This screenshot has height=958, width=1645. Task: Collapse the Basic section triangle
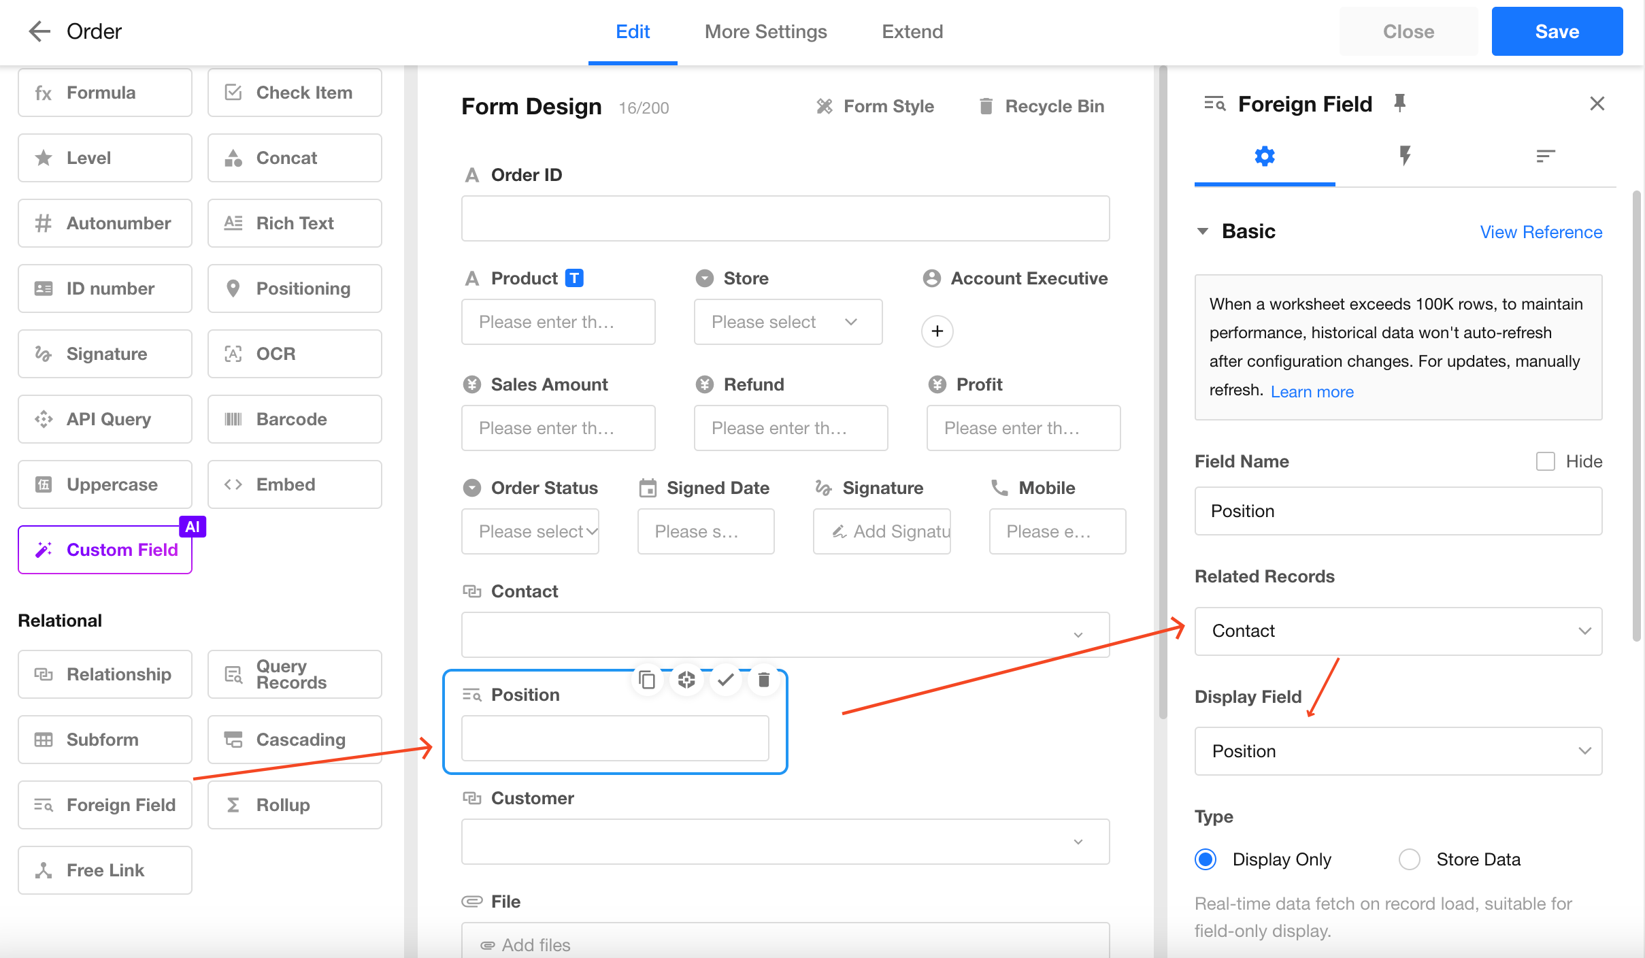click(x=1203, y=231)
